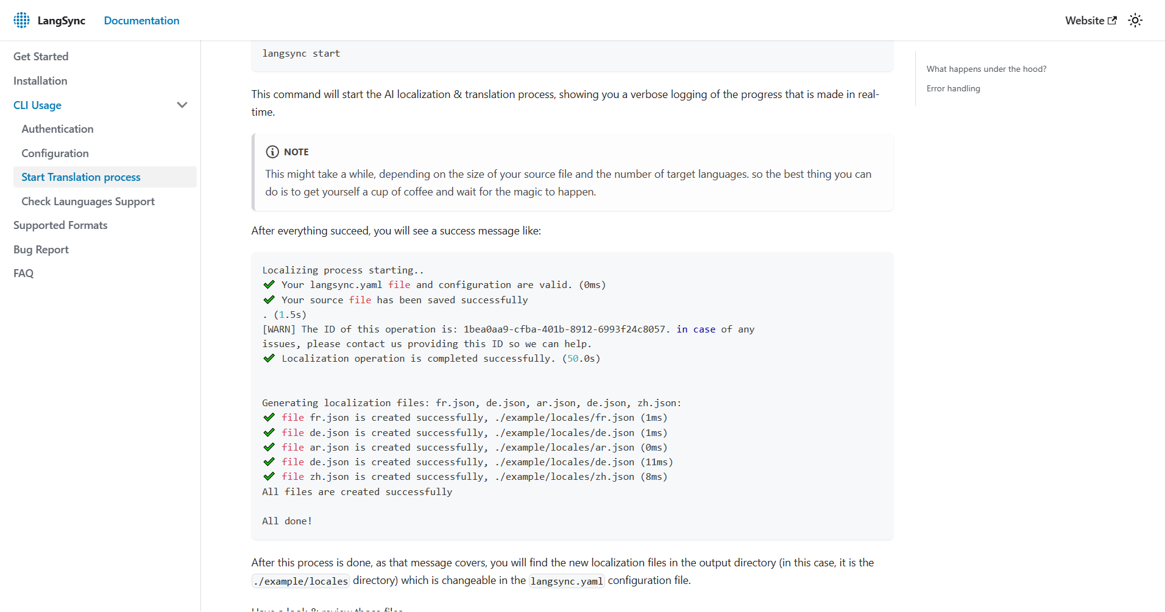
Task: Click the green checkmark beside 'Your source file'
Action: (269, 300)
